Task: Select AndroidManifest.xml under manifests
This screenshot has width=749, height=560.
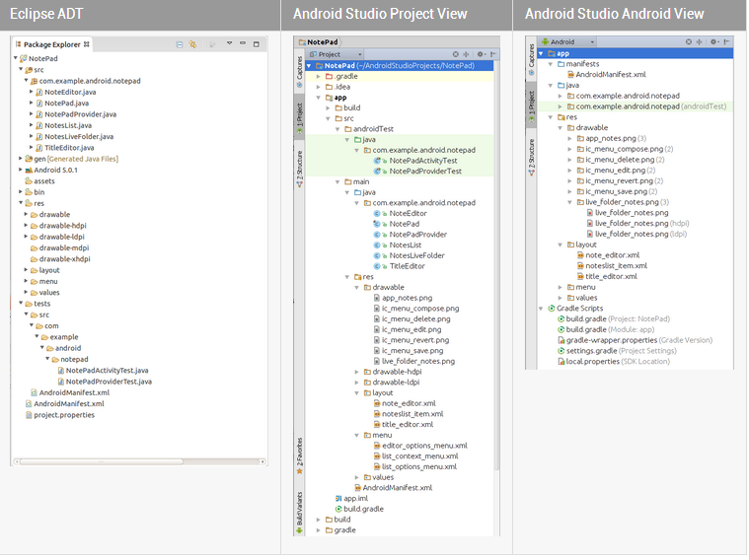Action: point(611,75)
